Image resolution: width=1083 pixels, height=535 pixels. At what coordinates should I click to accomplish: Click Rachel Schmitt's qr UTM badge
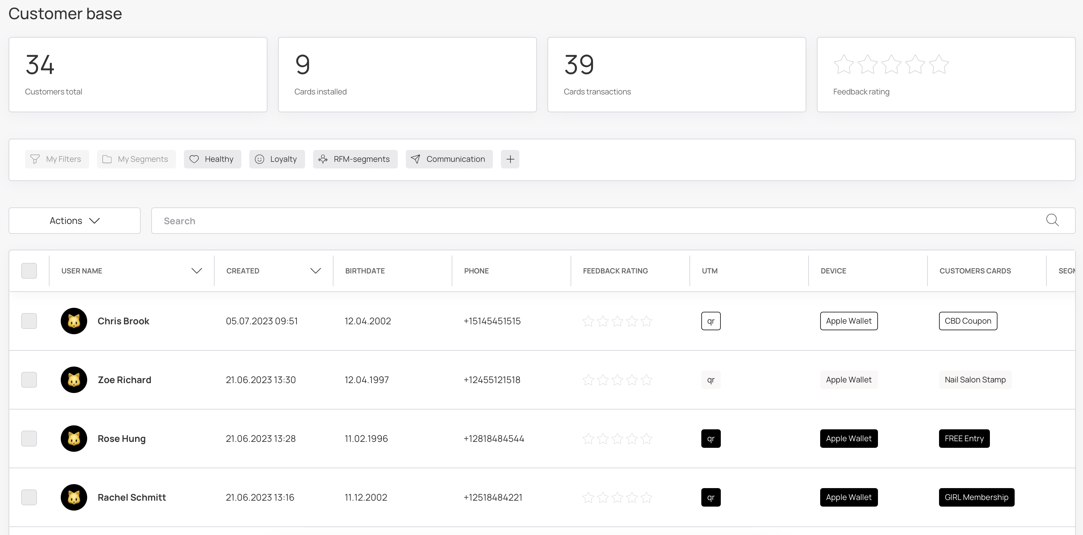pos(711,497)
